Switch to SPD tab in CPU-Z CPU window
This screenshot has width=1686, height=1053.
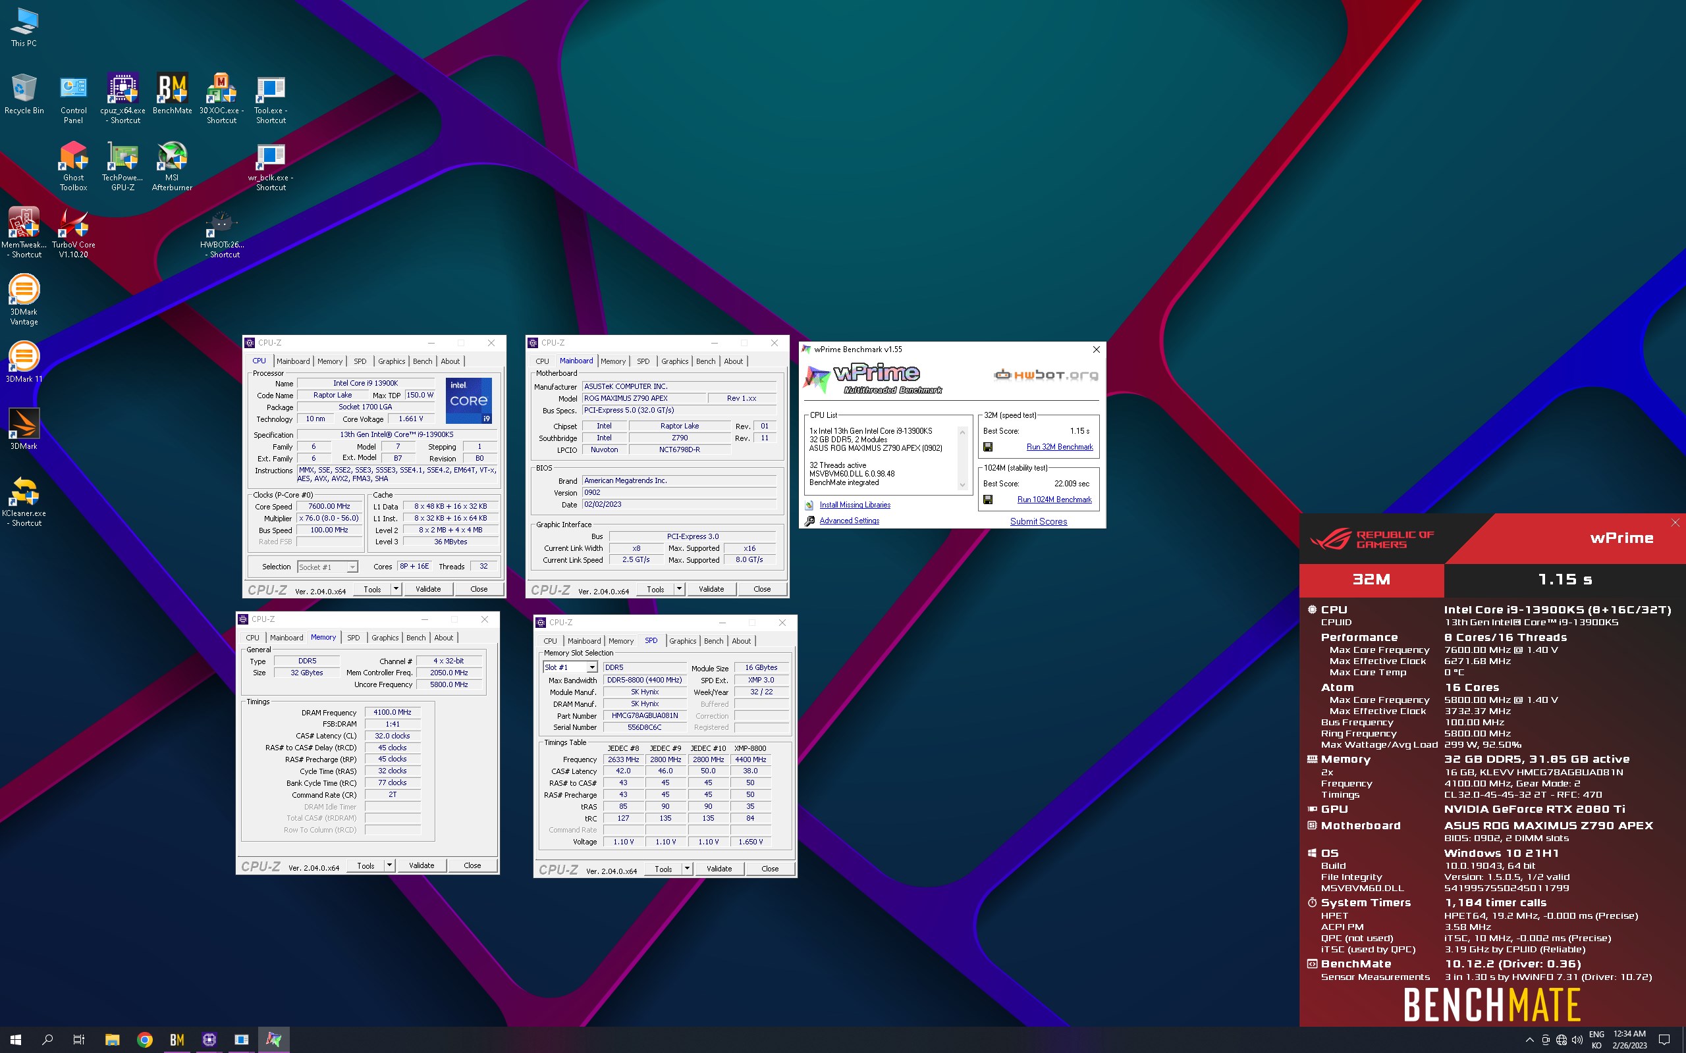pos(360,361)
